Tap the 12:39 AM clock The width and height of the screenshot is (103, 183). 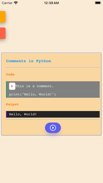51,3
